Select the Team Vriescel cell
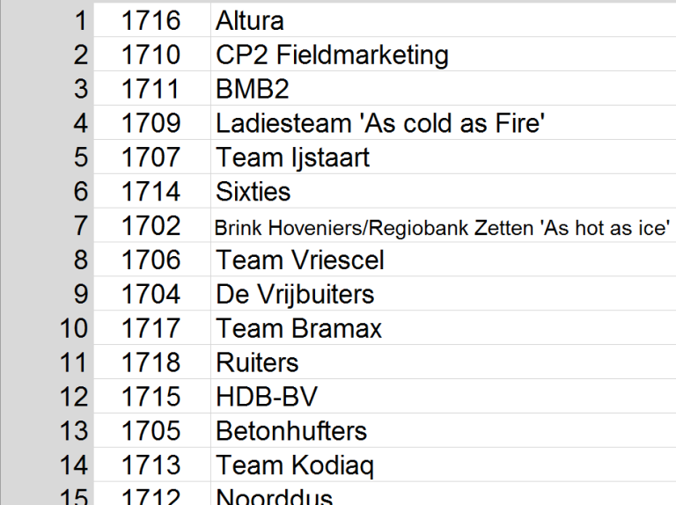Viewport: 676px width, 505px height. 300,260
